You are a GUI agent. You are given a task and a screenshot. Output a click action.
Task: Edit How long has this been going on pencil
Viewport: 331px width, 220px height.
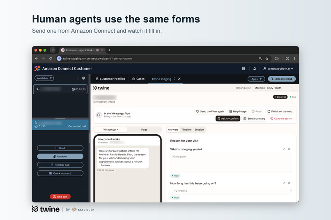coord(284,183)
